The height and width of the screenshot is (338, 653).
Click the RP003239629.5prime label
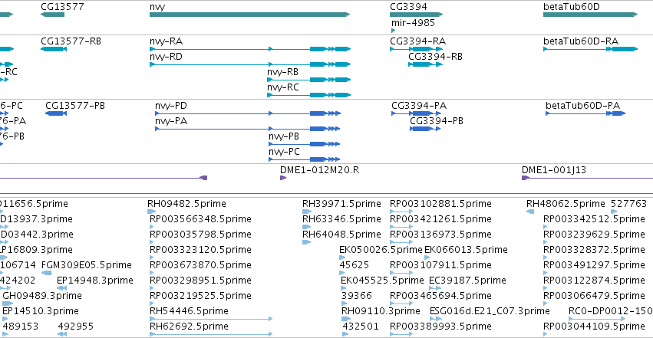click(x=594, y=235)
